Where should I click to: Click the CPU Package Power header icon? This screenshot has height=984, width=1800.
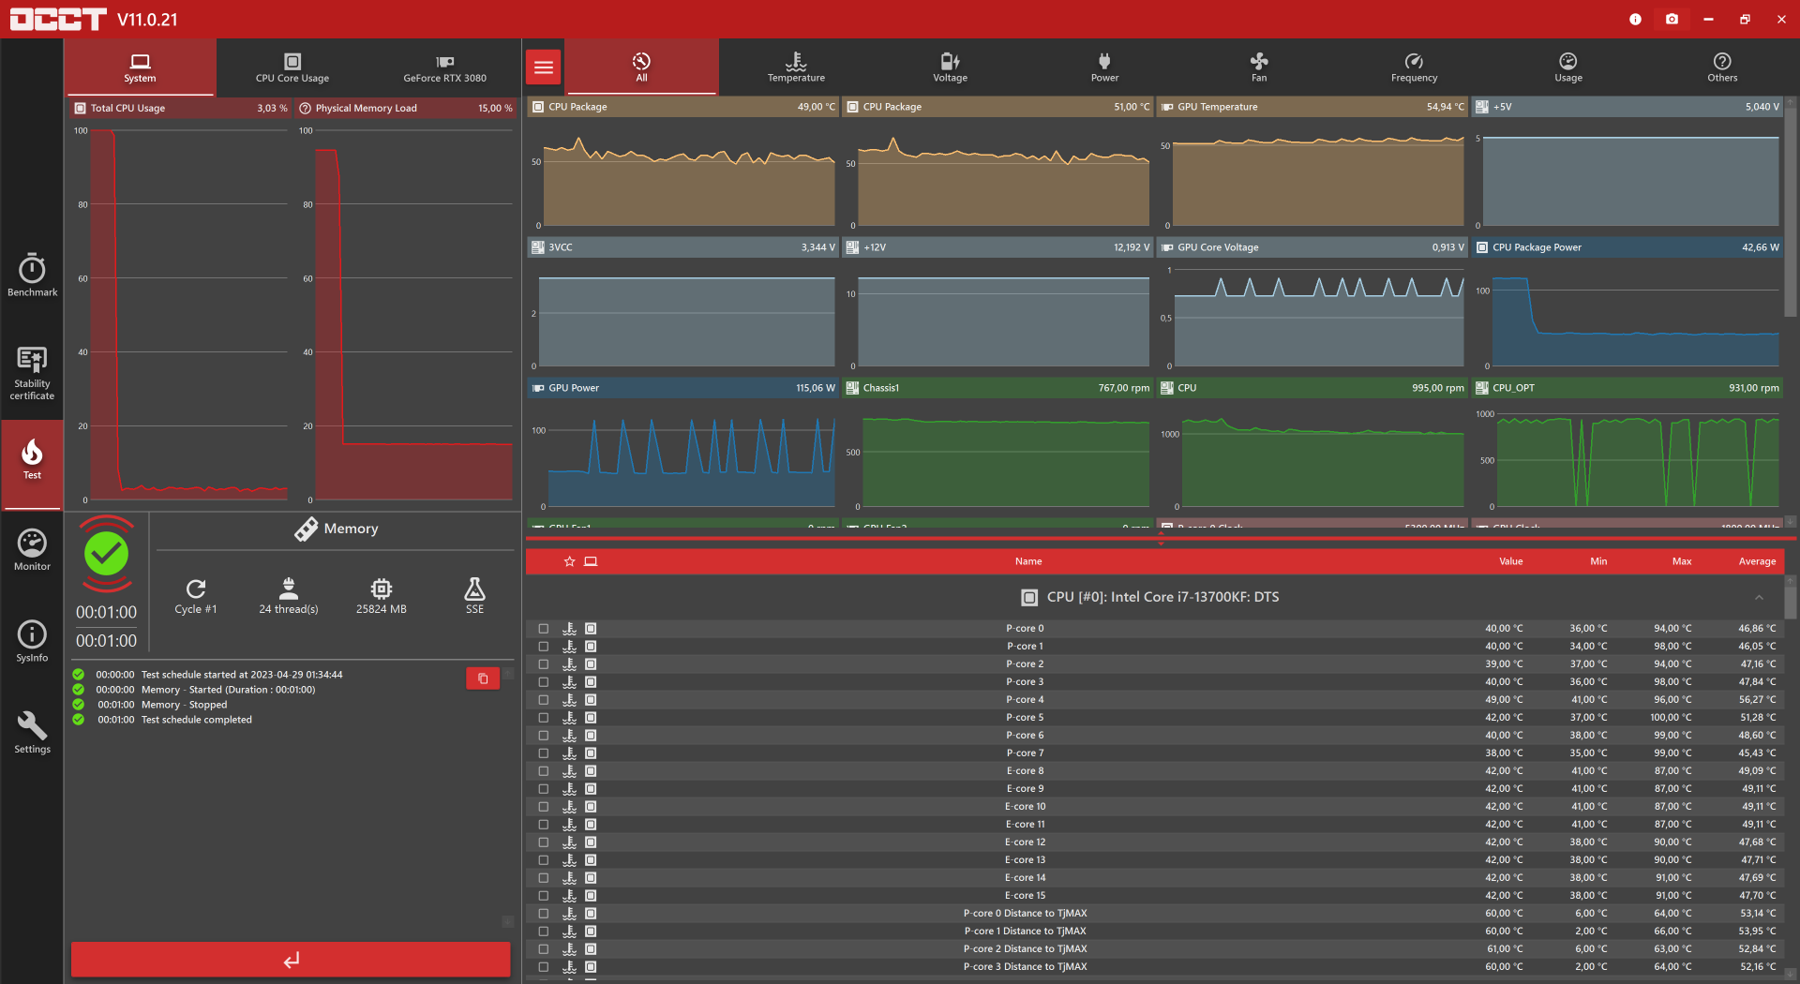tap(1482, 247)
